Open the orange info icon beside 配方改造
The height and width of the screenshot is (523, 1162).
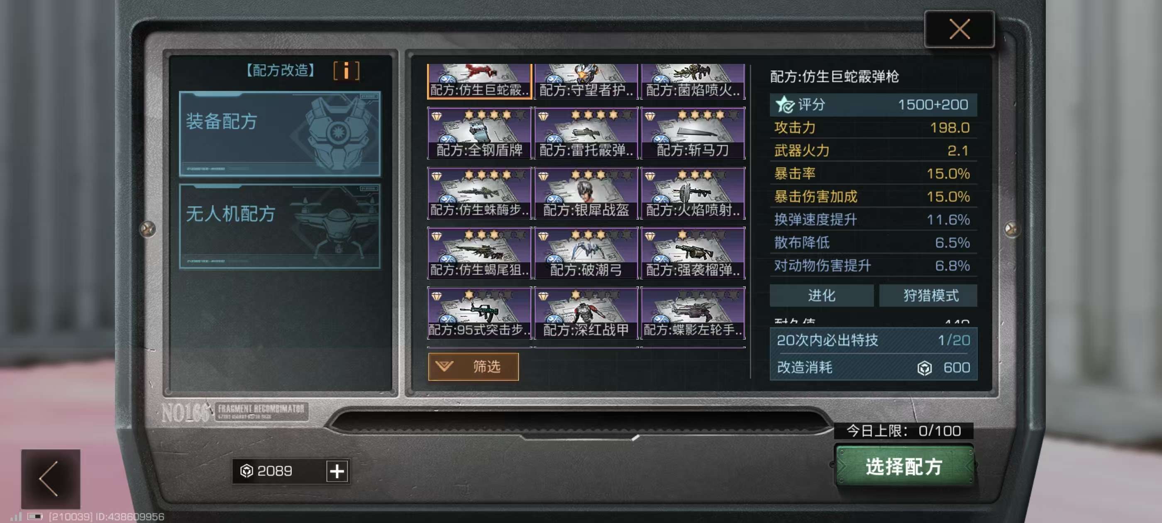(346, 71)
